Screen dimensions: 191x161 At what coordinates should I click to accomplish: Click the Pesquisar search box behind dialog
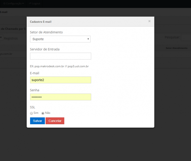186,38
